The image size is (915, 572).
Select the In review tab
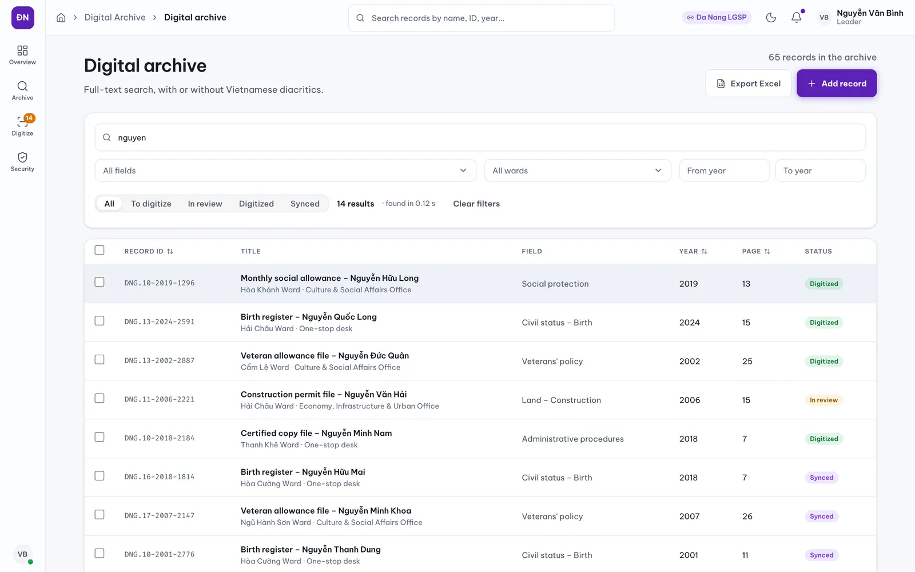point(205,204)
